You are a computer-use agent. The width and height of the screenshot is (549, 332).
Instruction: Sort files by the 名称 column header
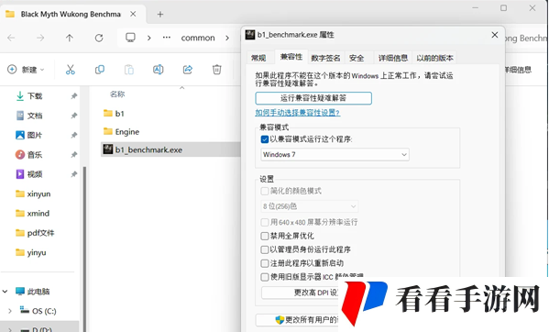pos(117,94)
